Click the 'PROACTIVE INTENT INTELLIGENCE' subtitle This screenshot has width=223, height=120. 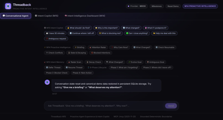tap(30, 9)
